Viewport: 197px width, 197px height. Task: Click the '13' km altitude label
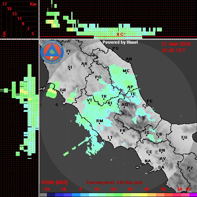(x=15, y=14)
